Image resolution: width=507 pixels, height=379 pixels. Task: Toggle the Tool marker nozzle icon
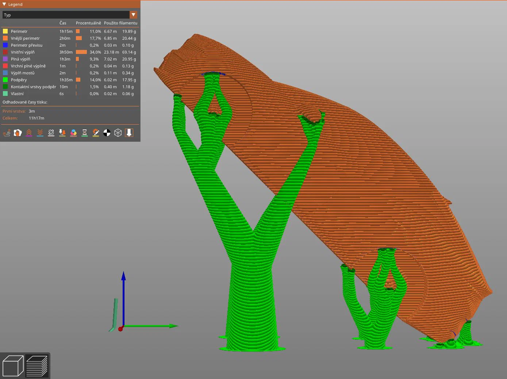point(129,133)
